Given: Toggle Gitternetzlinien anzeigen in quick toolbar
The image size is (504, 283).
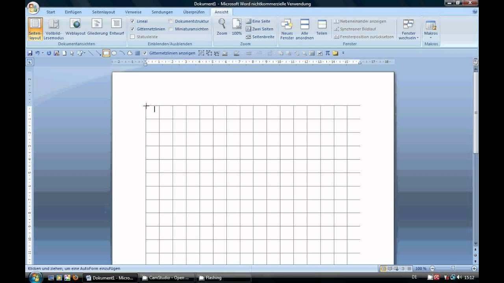Looking at the screenshot, I should pyautogui.click(x=145, y=53).
